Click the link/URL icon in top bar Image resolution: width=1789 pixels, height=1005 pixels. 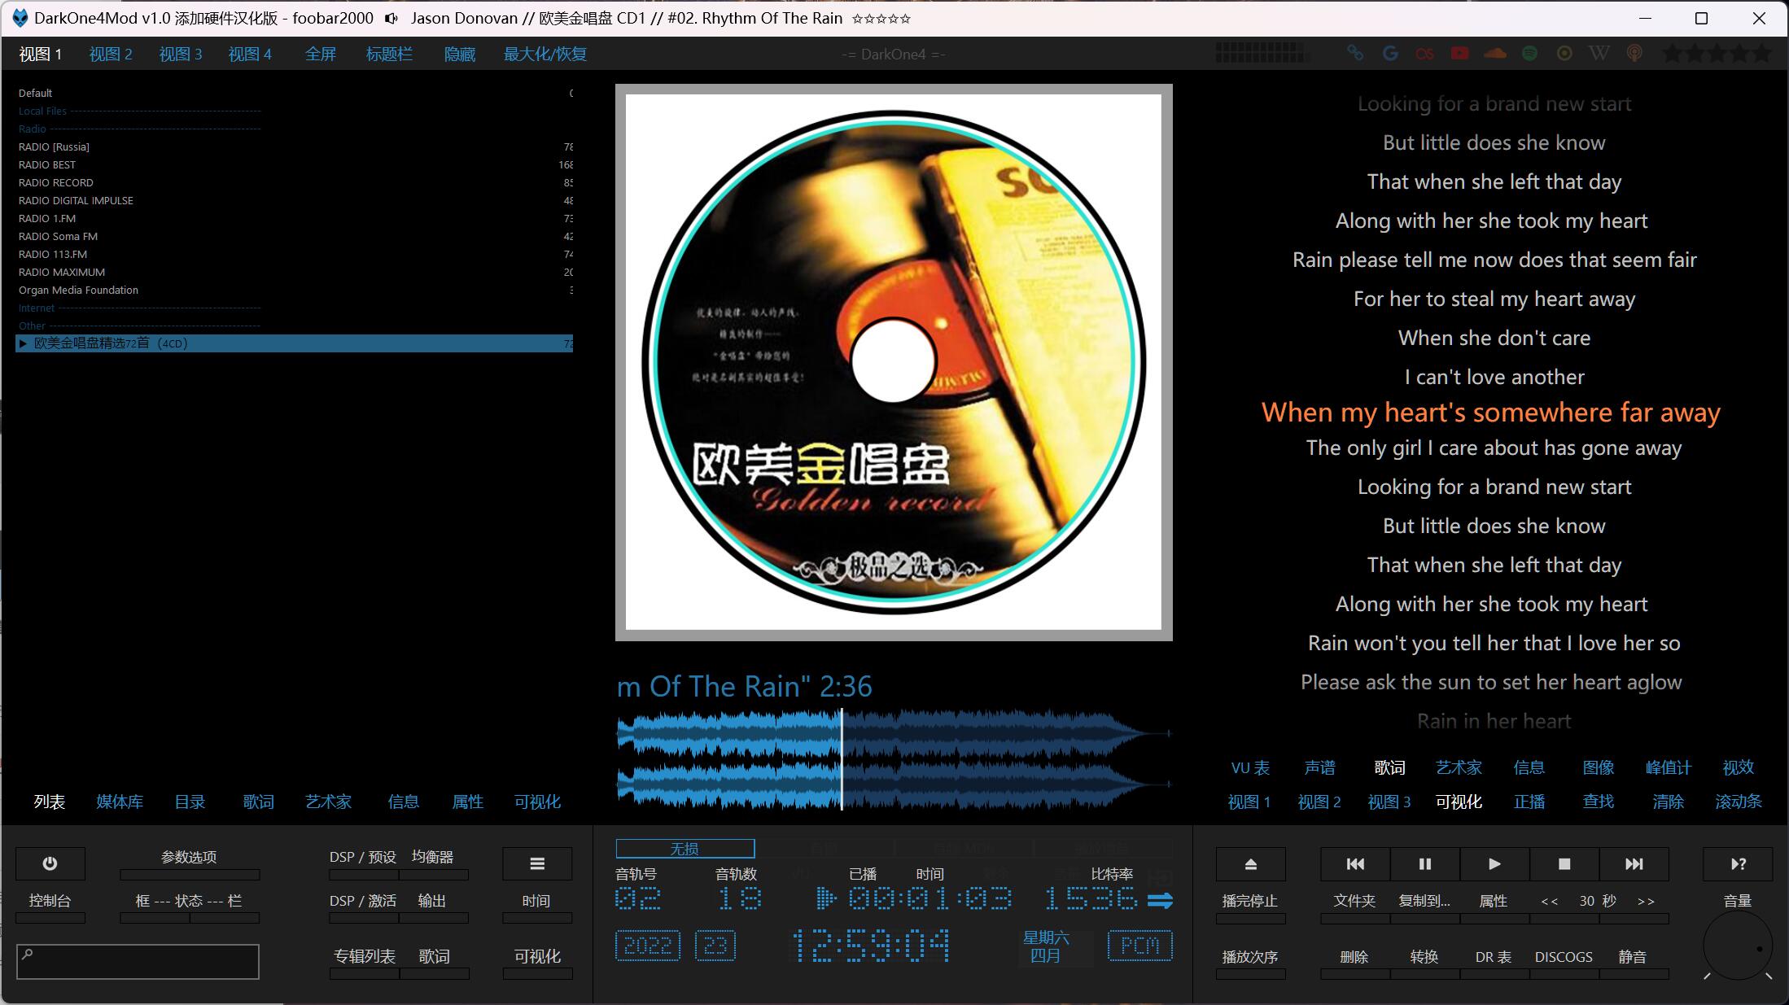(1355, 54)
